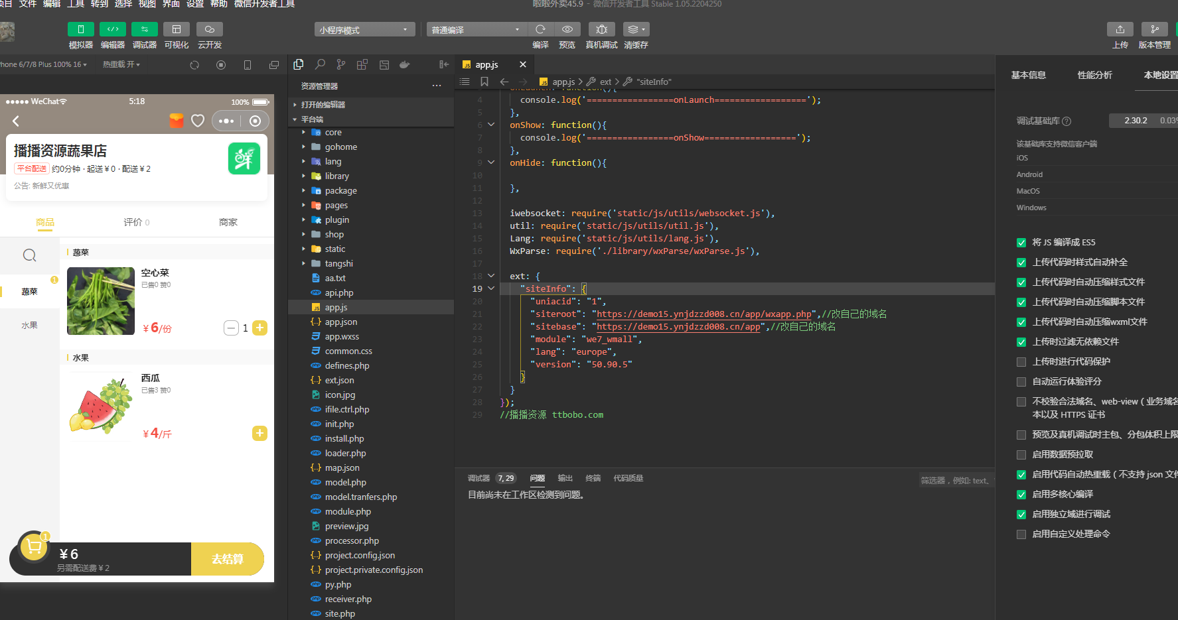This screenshot has height=620, width=1178.
Task: Decrease 空心菜 quantity with the minus button
Action: coord(231,328)
